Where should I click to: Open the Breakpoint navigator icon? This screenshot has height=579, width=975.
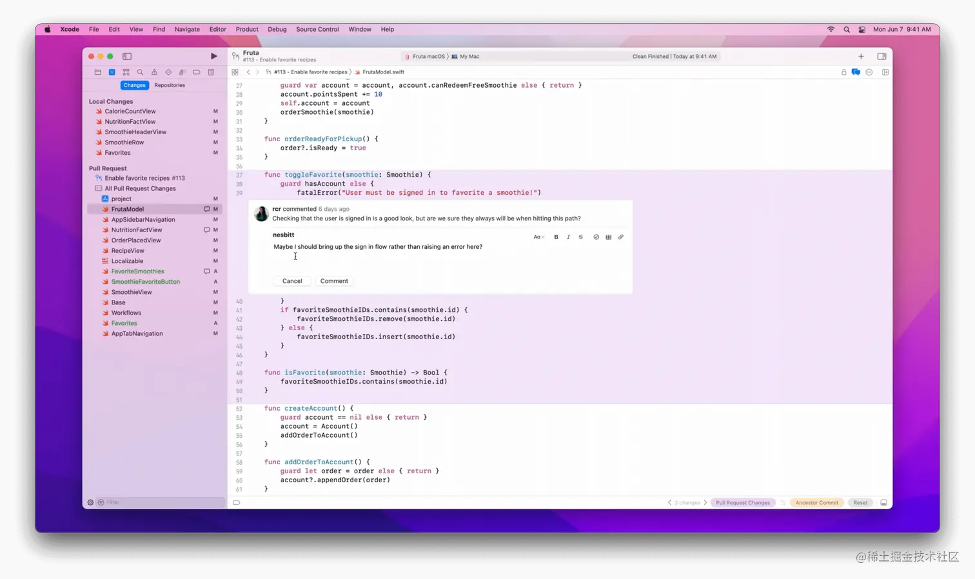tap(197, 72)
